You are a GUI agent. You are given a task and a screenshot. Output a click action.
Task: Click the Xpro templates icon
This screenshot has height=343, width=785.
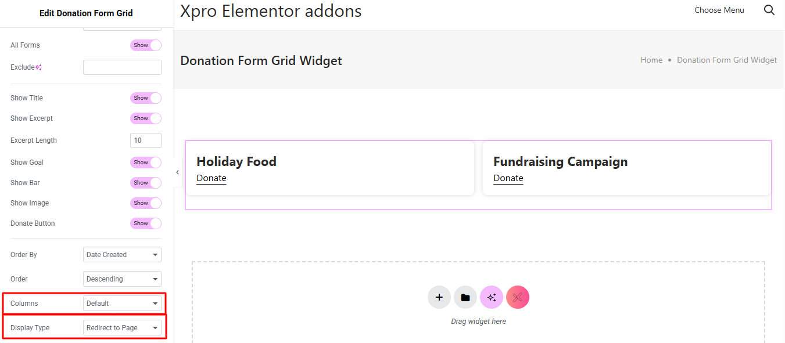(518, 297)
